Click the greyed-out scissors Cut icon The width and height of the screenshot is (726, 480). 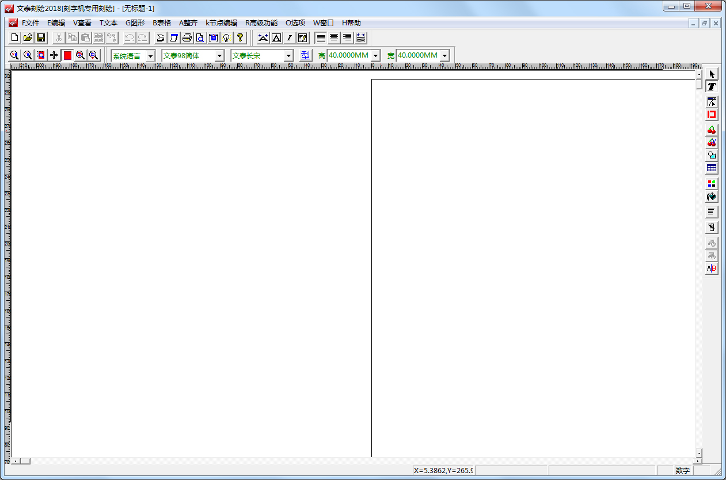[59, 38]
